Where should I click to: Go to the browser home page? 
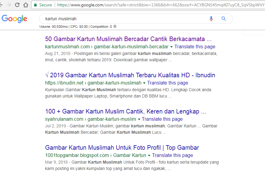[x=26, y=5]
